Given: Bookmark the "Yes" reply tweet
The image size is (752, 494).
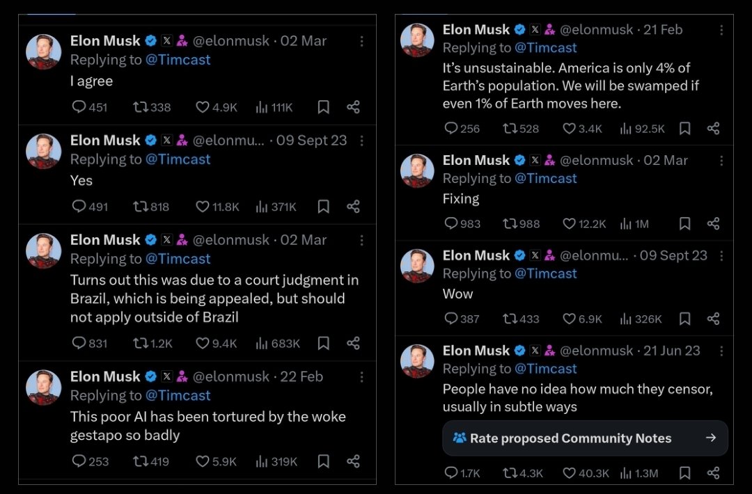Looking at the screenshot, I should pos(323,207).
